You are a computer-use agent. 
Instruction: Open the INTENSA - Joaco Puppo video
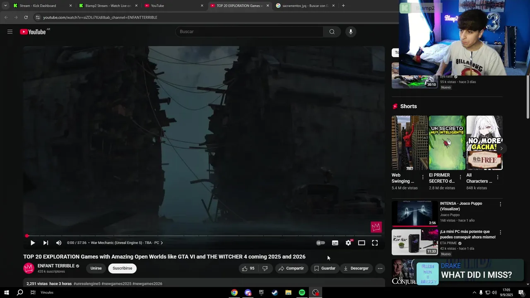414,214
